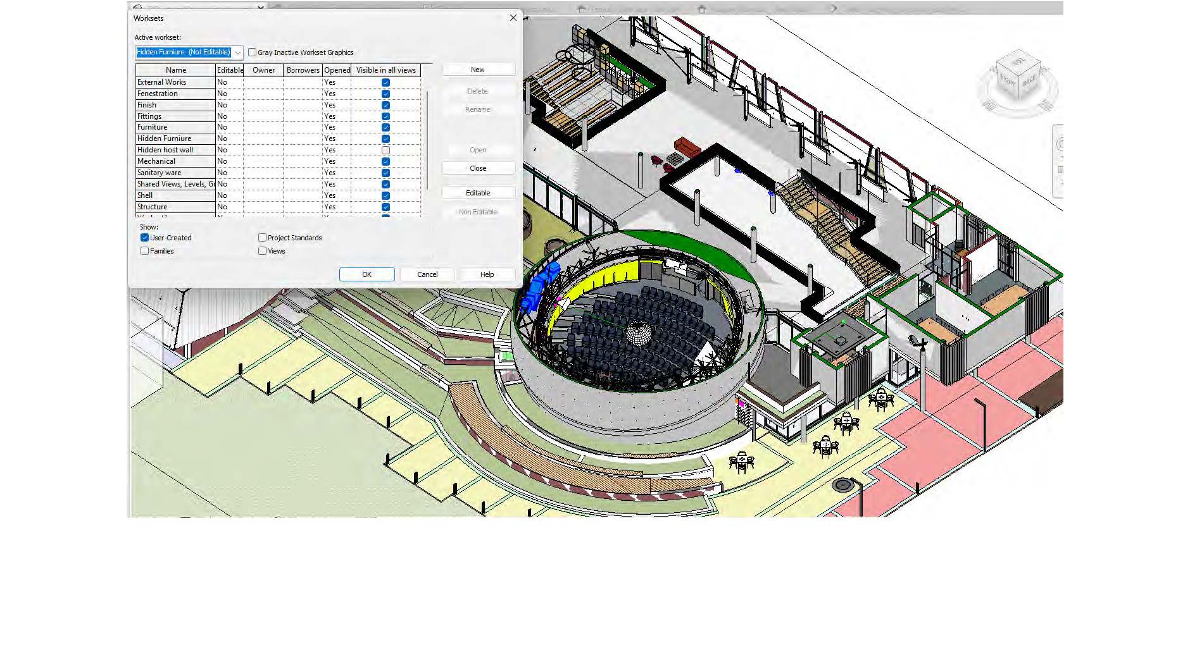
Task: Click the Close workset button
Action: (478, 168)
